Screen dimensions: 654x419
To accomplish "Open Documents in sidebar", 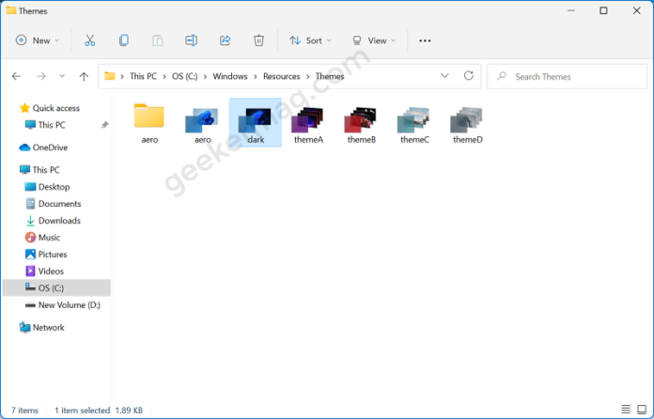I will pyautogui.click(x=53, y=204).
